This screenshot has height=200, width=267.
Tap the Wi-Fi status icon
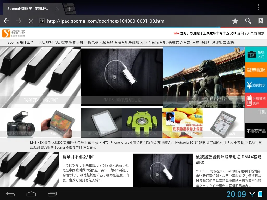(252, 194)
